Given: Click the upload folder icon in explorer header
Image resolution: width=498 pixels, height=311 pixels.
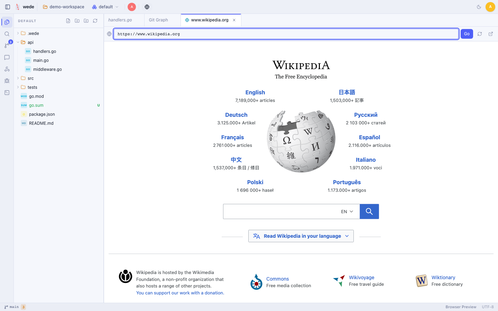Looking at the screenshot, I should tap(86, 21).
